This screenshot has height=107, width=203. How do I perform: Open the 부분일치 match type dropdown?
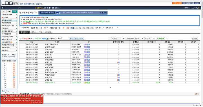pyautogui.click(x=53, y=38)
